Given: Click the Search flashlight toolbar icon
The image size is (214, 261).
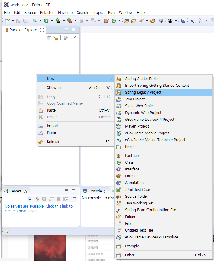Looking at the screenshot, I should pyautogui.click(x=141, y=21).
